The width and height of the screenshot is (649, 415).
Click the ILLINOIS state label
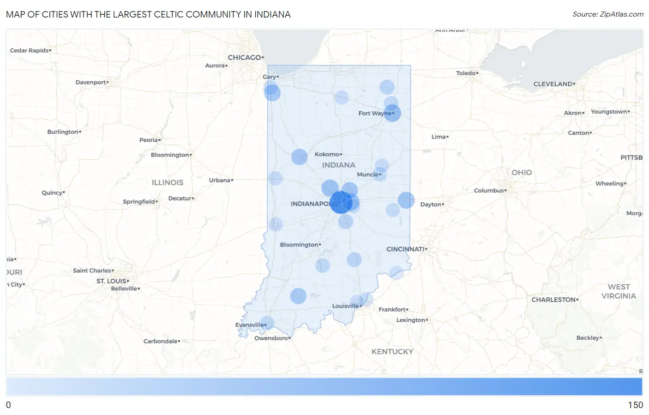click(x=168, y=182)
